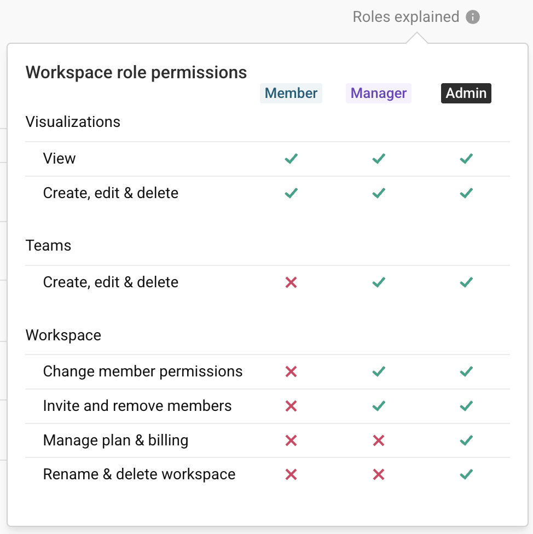Screen dimensions: 533x534
Task: Click Member red cross for Change member permissions
Action: click(x=291, y=372)
